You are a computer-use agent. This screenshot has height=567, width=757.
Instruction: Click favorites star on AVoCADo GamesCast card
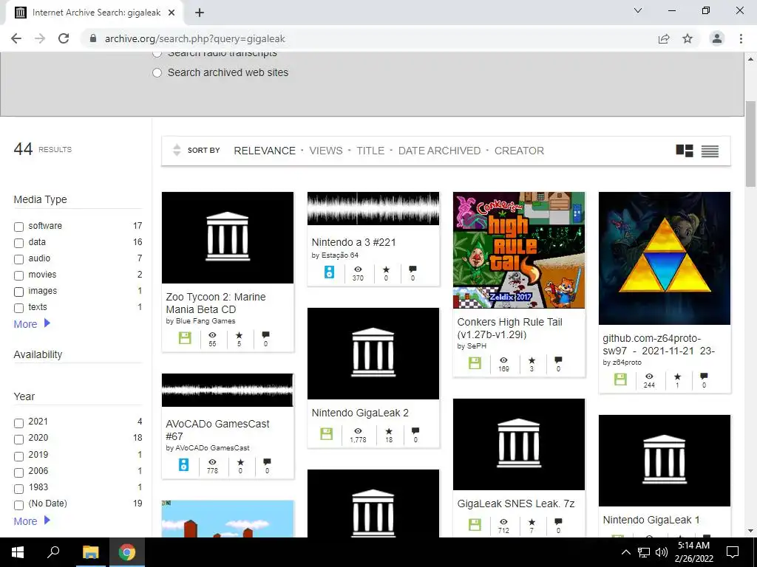(240, 462)
